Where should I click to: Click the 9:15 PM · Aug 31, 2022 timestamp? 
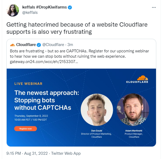point(27,153)
